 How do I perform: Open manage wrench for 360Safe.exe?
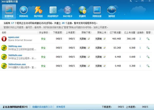[x=148, y=57]
